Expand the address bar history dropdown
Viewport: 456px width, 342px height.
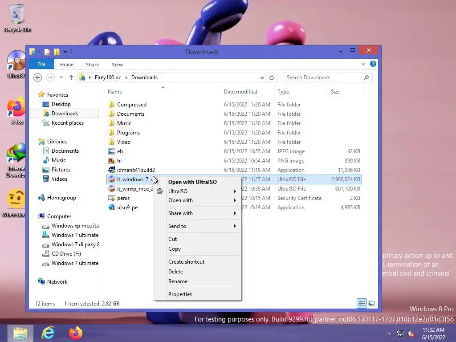262,77
